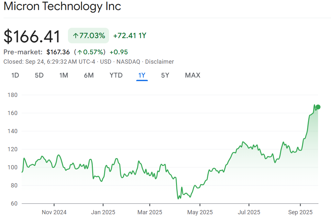Click the Sep 2025 axis label
Viewport: 331px width, 222px height.
click(301, 212)
